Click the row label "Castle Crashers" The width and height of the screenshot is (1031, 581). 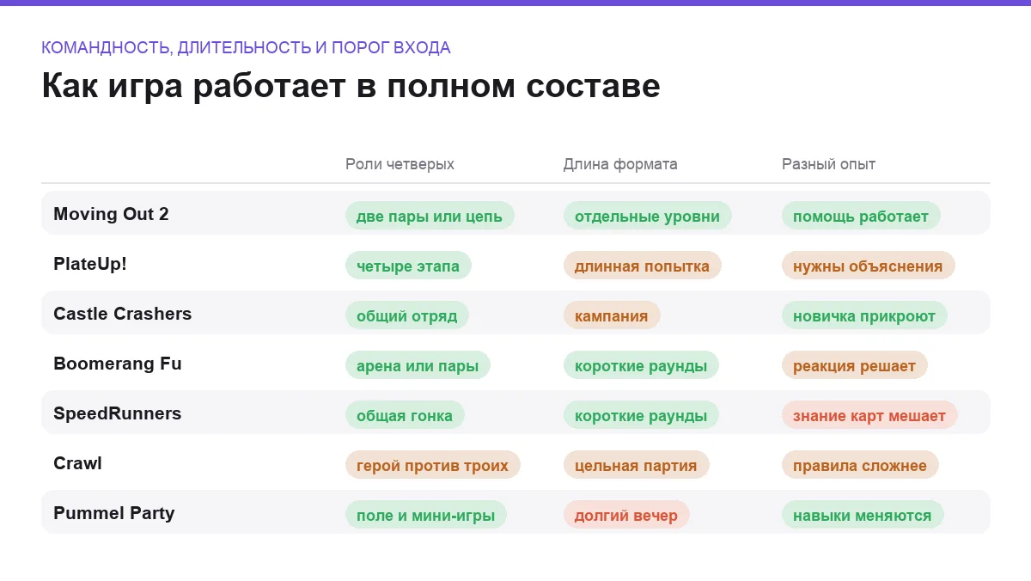click(123, 314)
